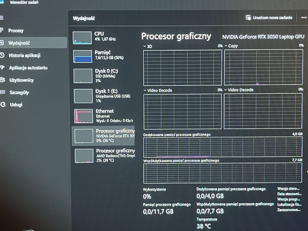Click the Historia aplikacji clock icon
The height and width of the screenshot is (231, 308).
click(2, 55)
